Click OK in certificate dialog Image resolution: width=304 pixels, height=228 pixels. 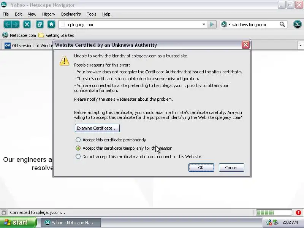201,168
